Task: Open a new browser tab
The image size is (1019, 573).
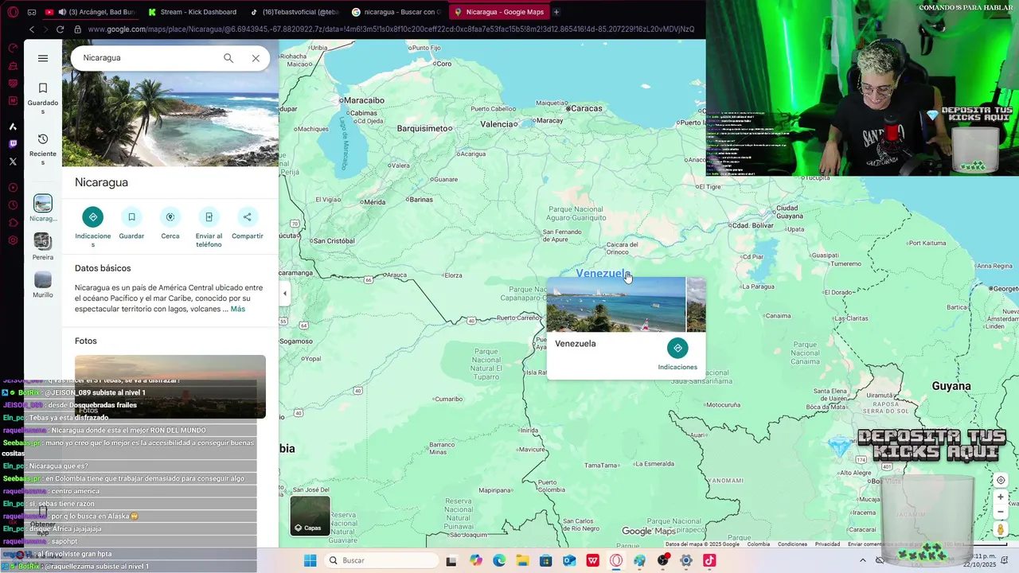Action: coord(556,12)
